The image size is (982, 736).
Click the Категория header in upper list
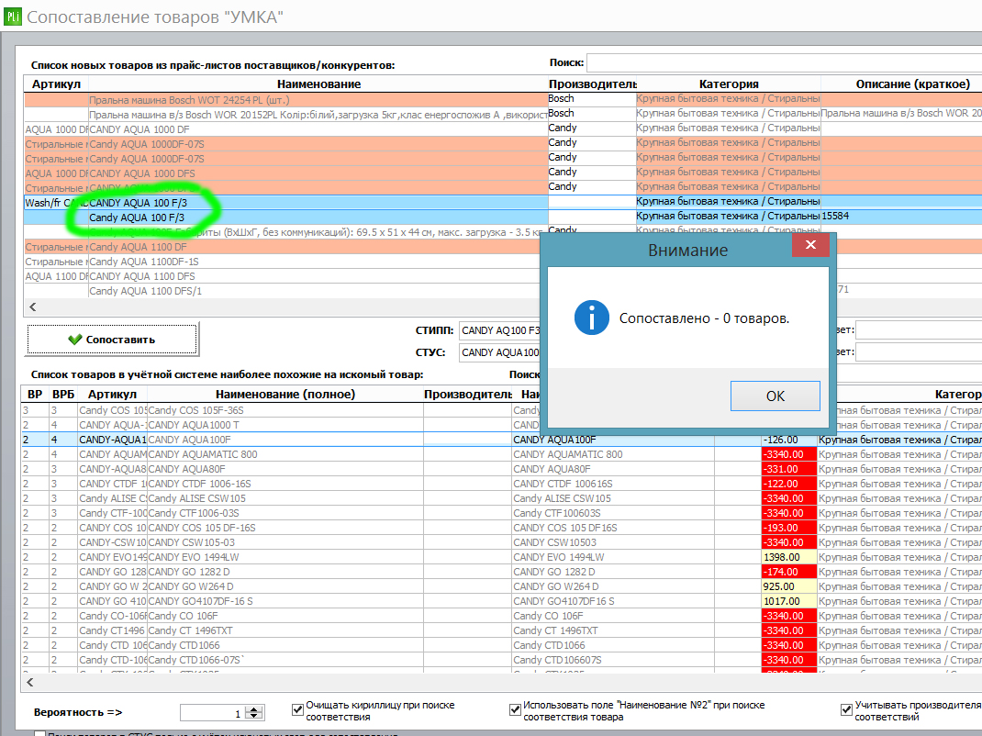(x=729, y=84)
